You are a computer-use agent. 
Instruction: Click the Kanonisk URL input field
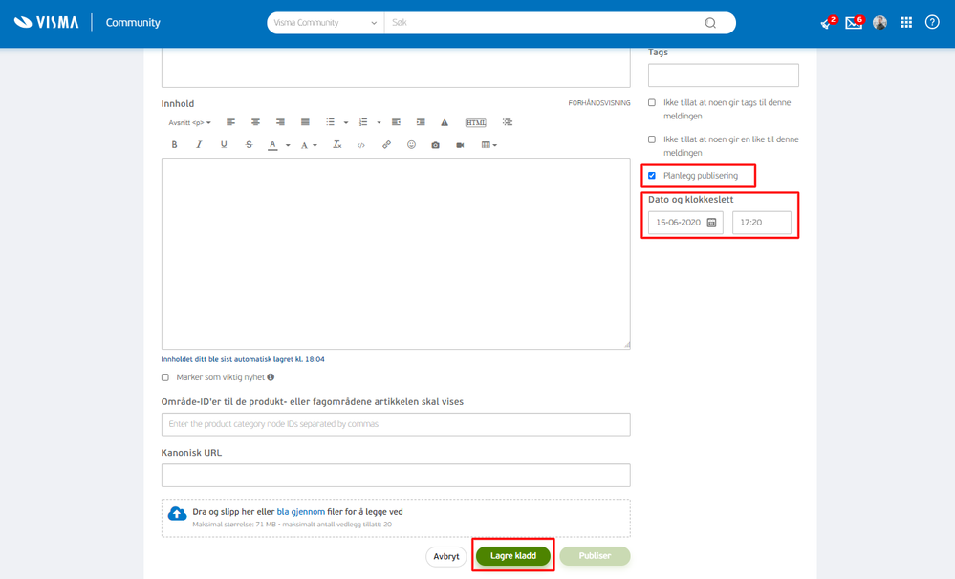coord(396,476)
